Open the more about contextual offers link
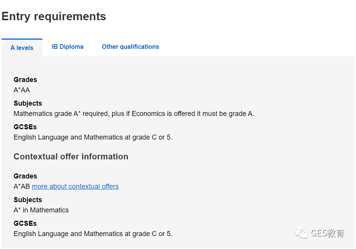356x249 pixels. tap(75, 186)
